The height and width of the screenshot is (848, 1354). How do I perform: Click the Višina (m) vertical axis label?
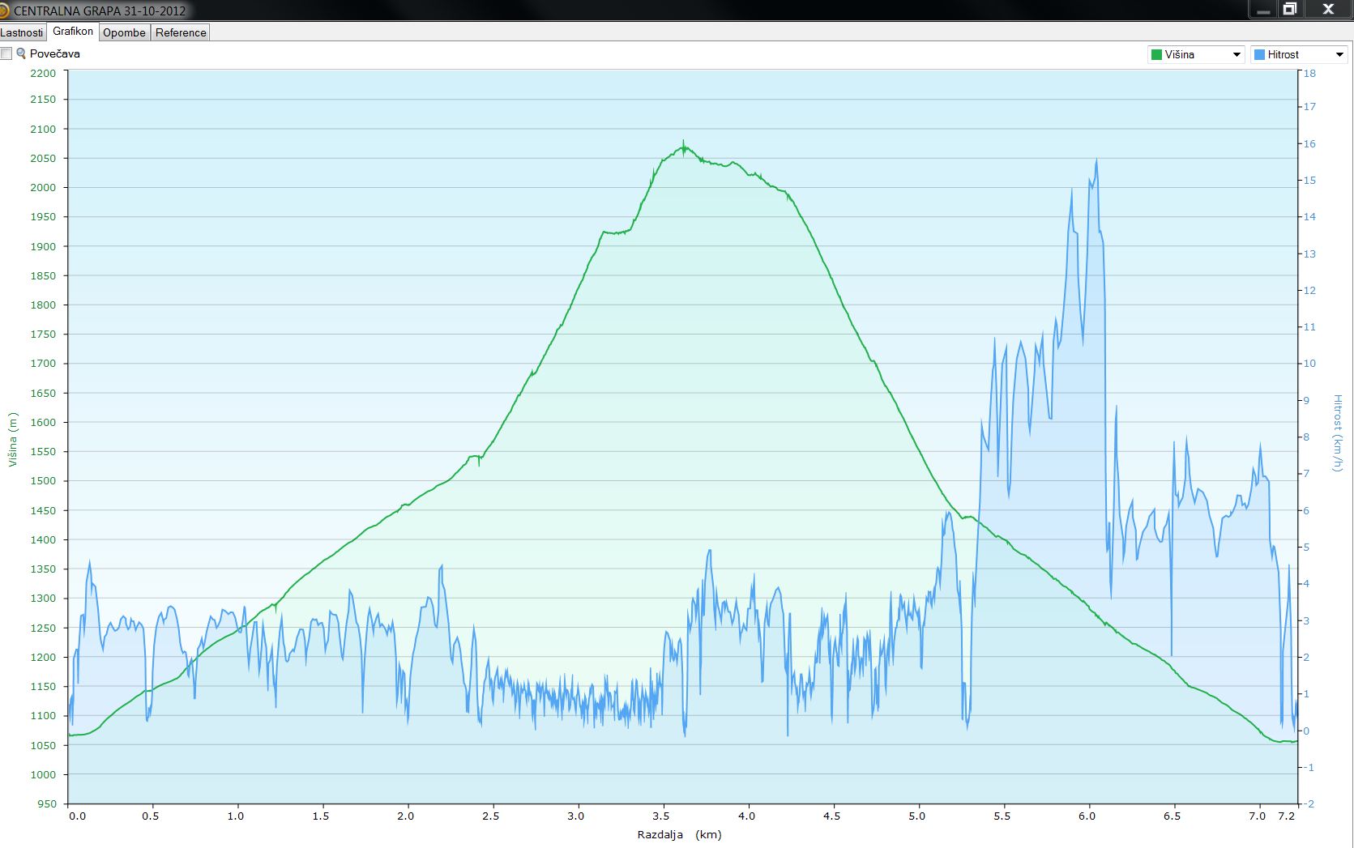pyautogui.click(x=12, y=439)
